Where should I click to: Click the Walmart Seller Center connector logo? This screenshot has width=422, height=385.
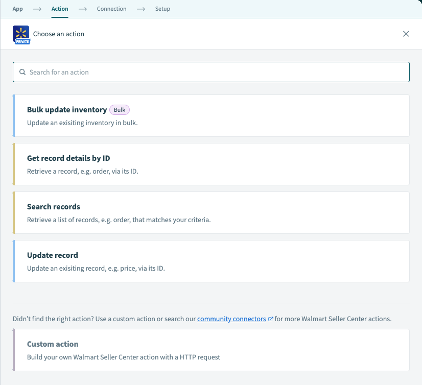[x=21, y=34]
